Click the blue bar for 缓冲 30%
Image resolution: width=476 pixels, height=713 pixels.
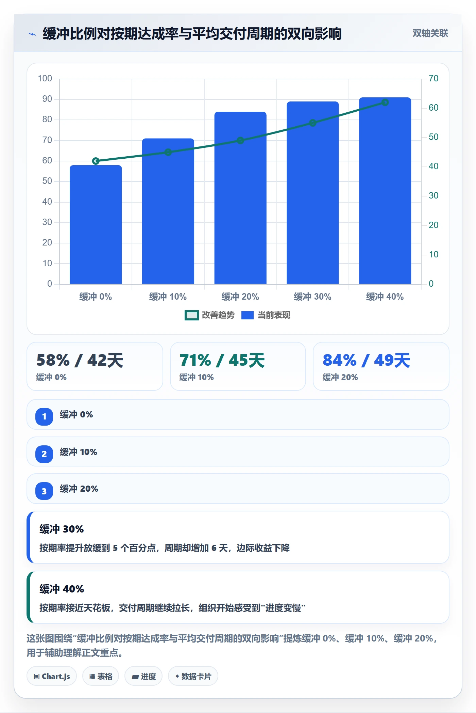pos(313,193)
